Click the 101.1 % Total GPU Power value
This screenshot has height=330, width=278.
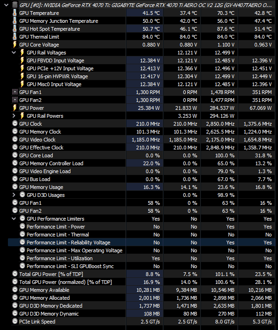(225, 274)
